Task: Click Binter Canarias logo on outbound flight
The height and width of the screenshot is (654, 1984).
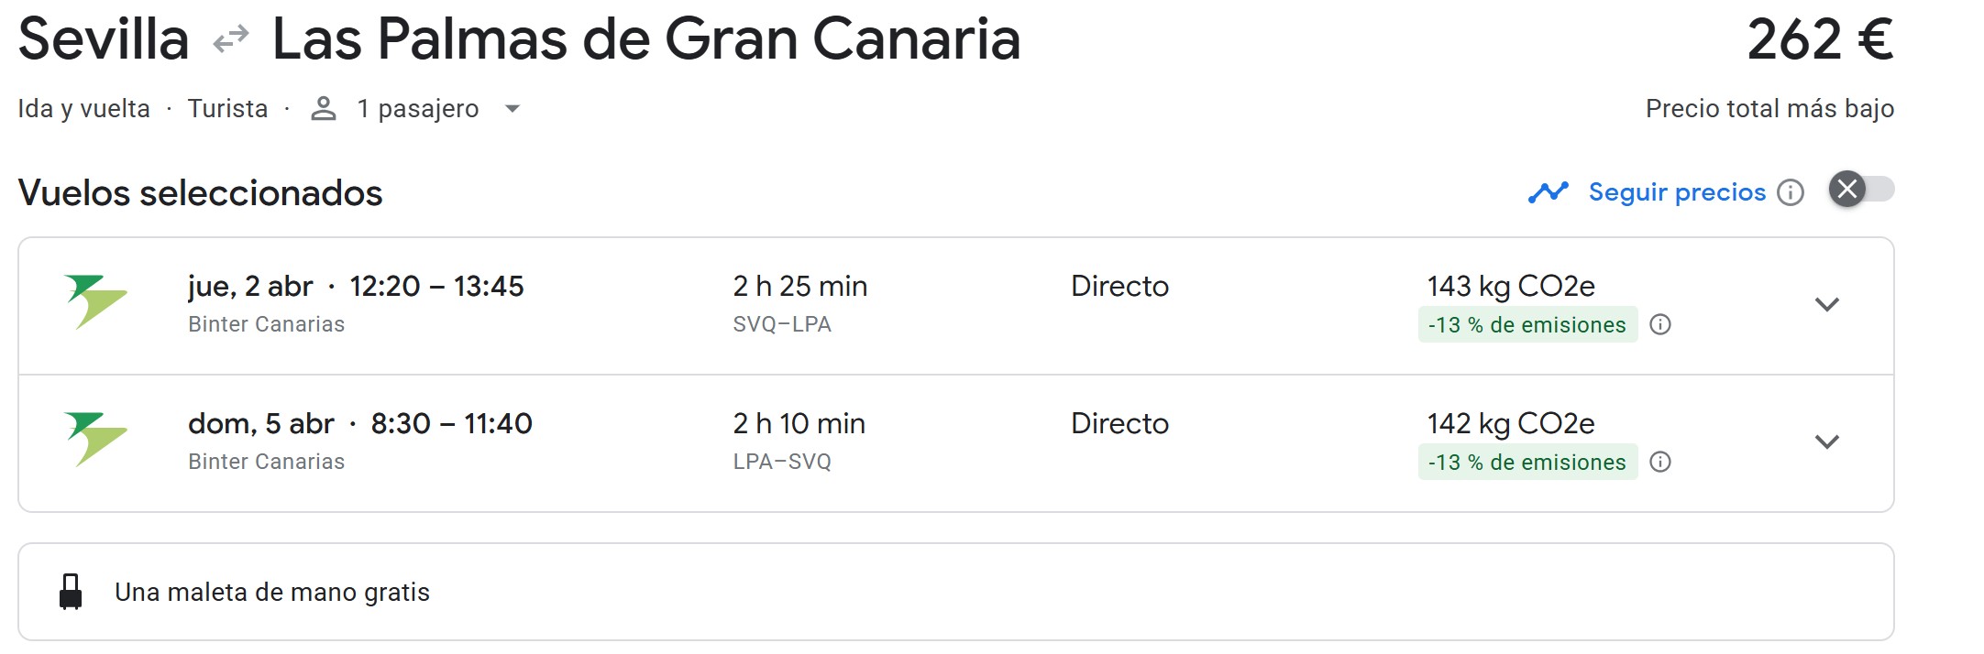Action: (x=95, y=301)
